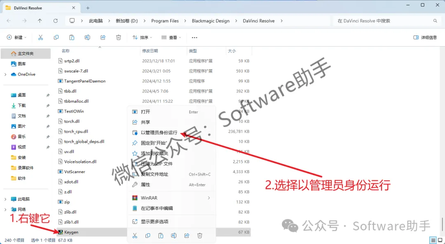Expand the 网络 node in sidebar
The height and width of the screenshot is (244, 445).
[x=5, y=210]
